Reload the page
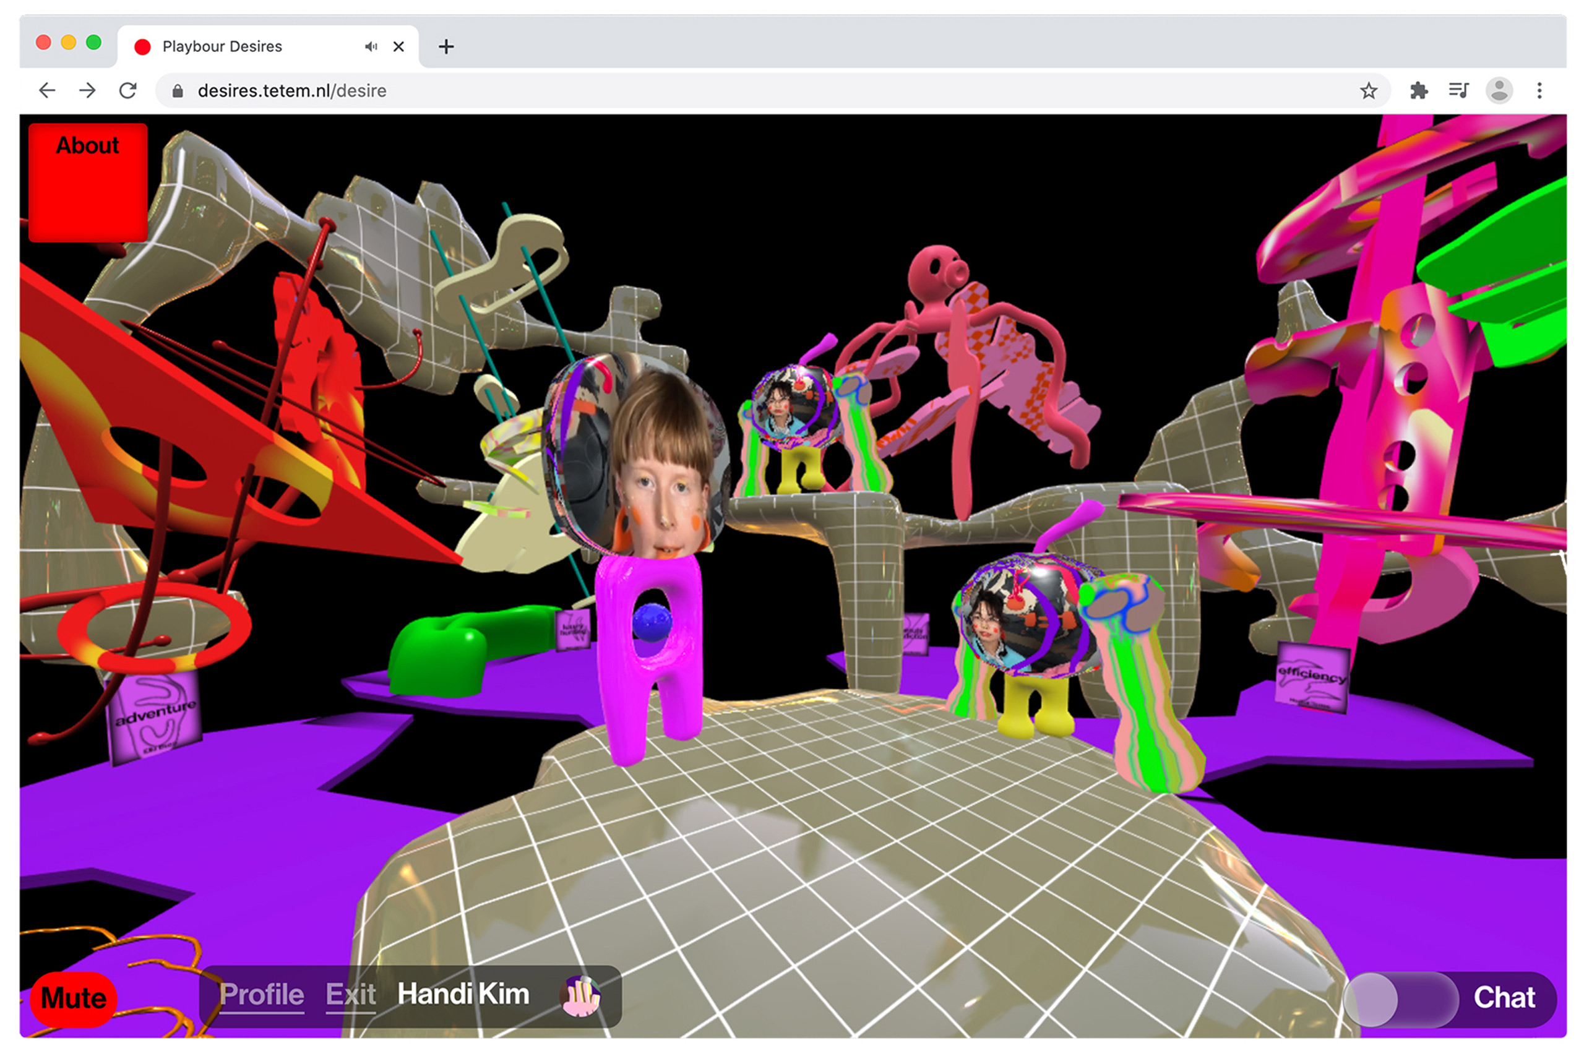The width and height of the screenshot is (1584, 1056). (x=128, y=91)
